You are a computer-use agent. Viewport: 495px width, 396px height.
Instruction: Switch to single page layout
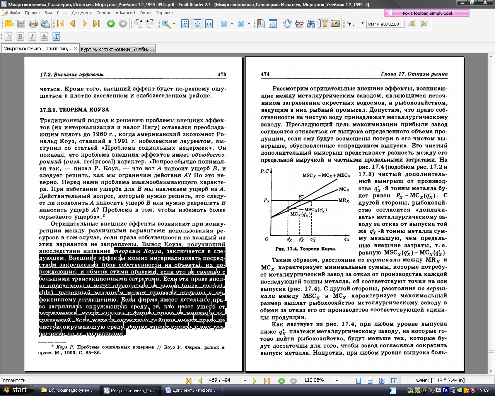tap(358, 381)
